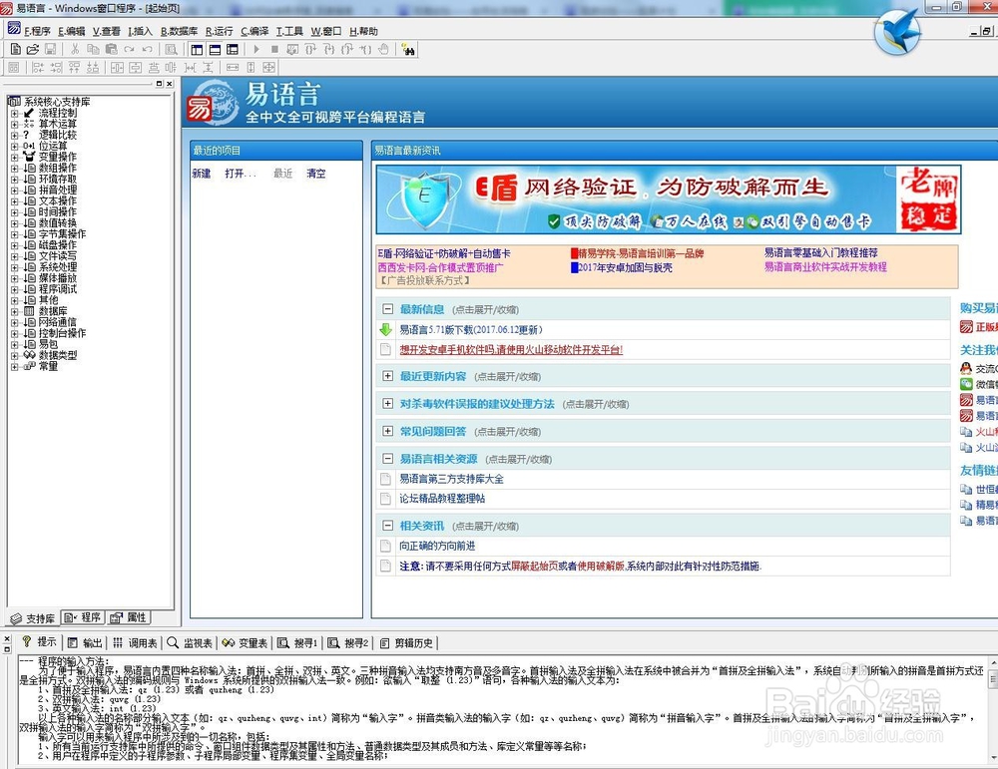Collapse the 最新信息 section

pyautogui.click(x=387, y=309)
